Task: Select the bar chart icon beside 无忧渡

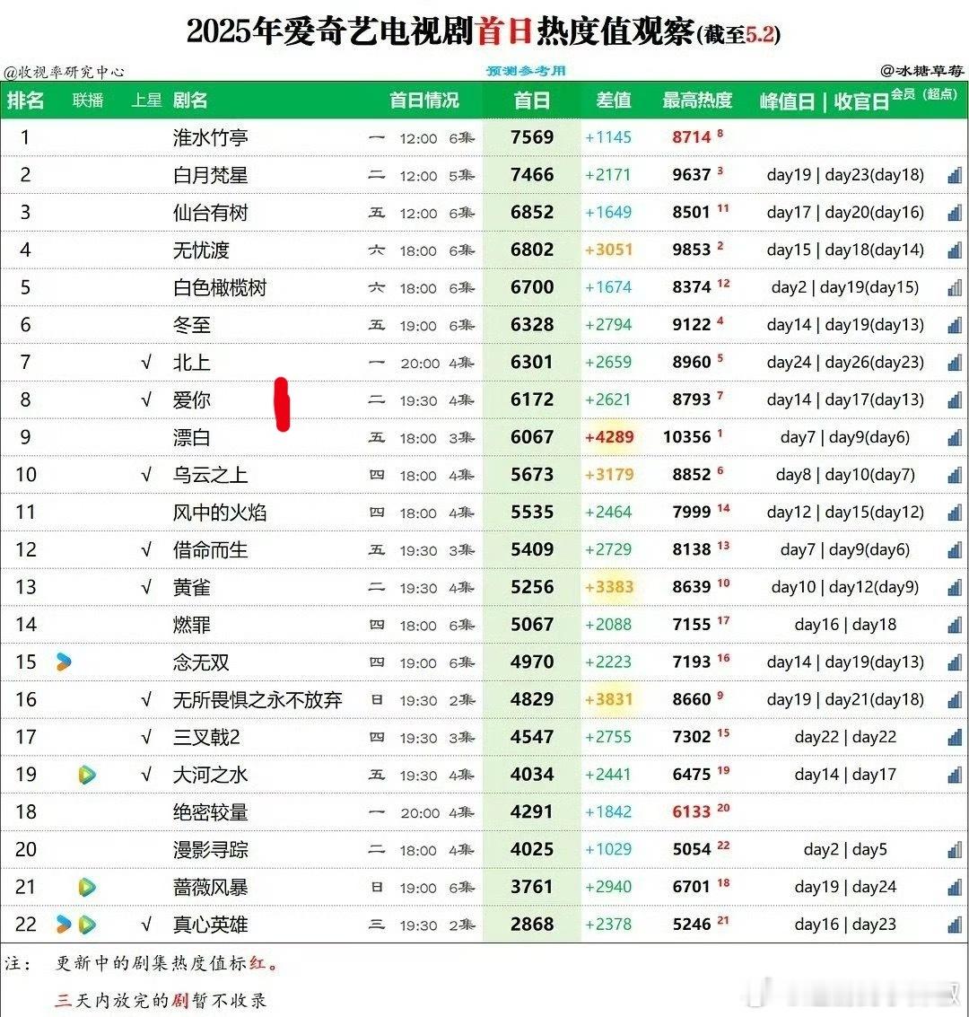Action: [954, 250]
